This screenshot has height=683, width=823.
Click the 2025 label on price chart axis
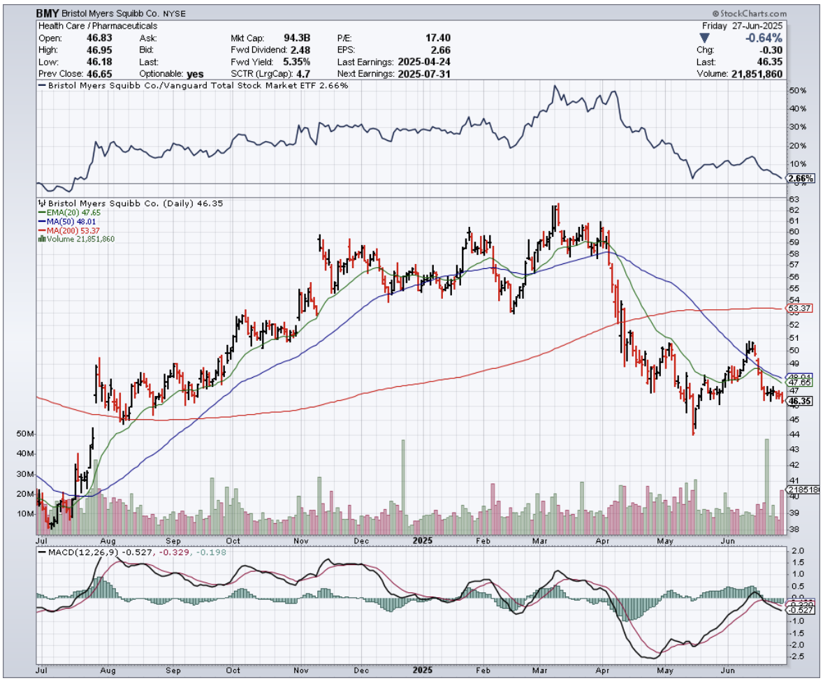coord(423,541)
